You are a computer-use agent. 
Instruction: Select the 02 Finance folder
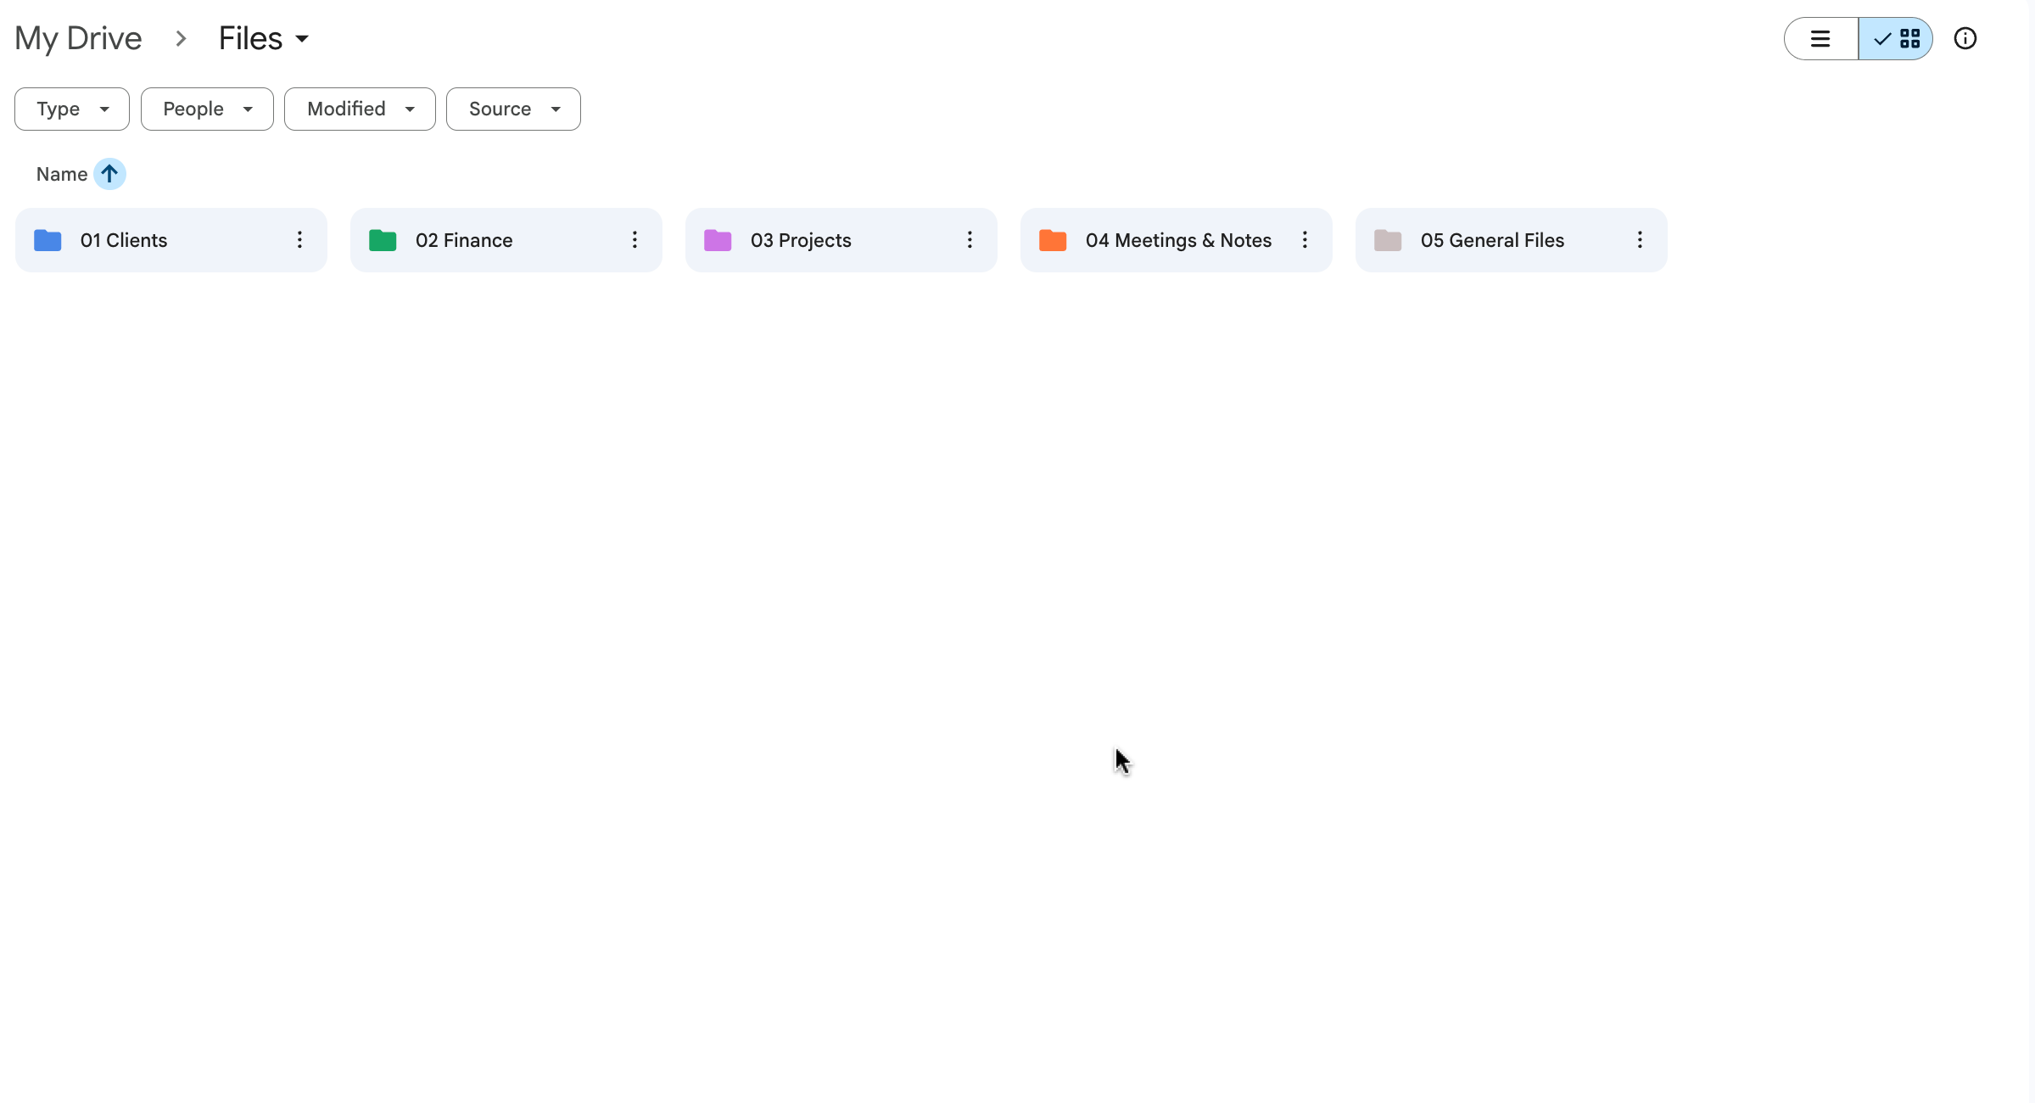[464, 240]
